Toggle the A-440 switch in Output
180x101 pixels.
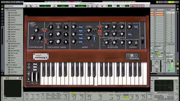tap(130, 35)
